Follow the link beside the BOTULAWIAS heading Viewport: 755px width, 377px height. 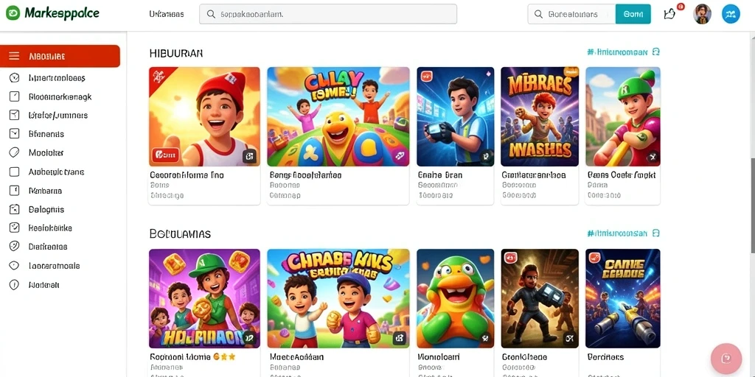(617, 233)
